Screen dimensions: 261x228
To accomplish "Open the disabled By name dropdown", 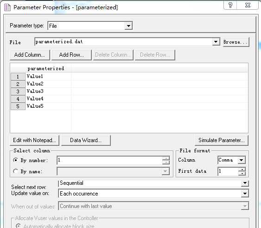I will tap(166, 171).
